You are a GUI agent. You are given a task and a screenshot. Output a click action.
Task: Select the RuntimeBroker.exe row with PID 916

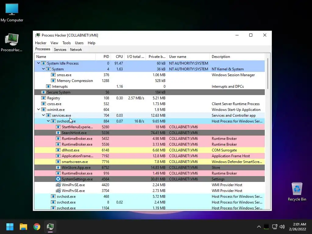coord(149,173)
